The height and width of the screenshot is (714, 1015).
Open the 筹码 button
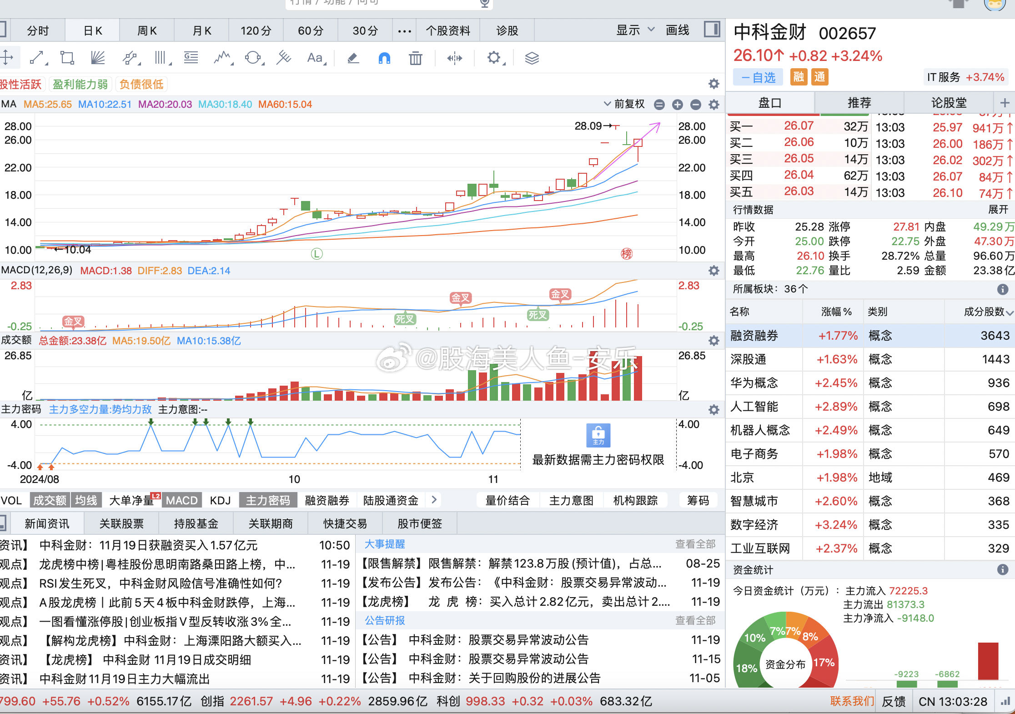click(698, 500)
